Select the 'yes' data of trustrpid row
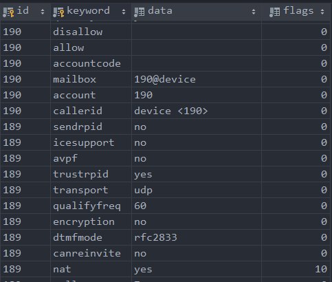The width and height of the screenshot is (332, 282). (197, 174)
